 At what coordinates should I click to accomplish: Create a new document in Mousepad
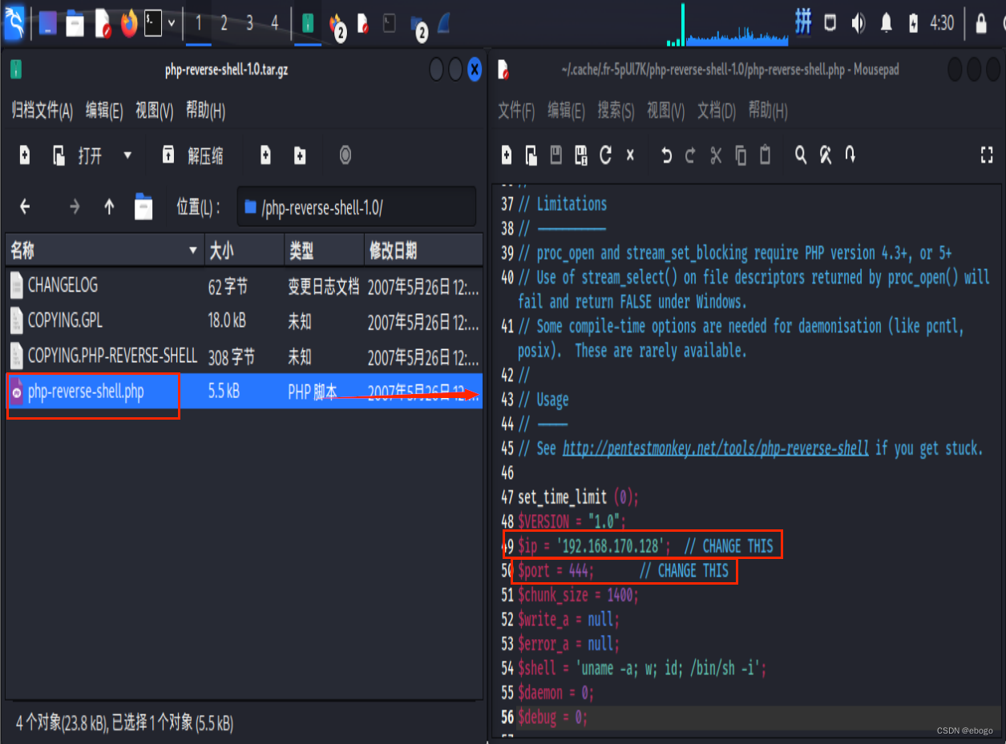coord(506,155)
